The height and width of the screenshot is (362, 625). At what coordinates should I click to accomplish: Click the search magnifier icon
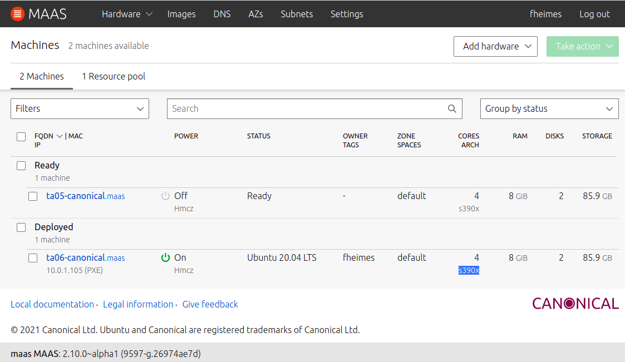pyautogui.click(x=452, y=109)
